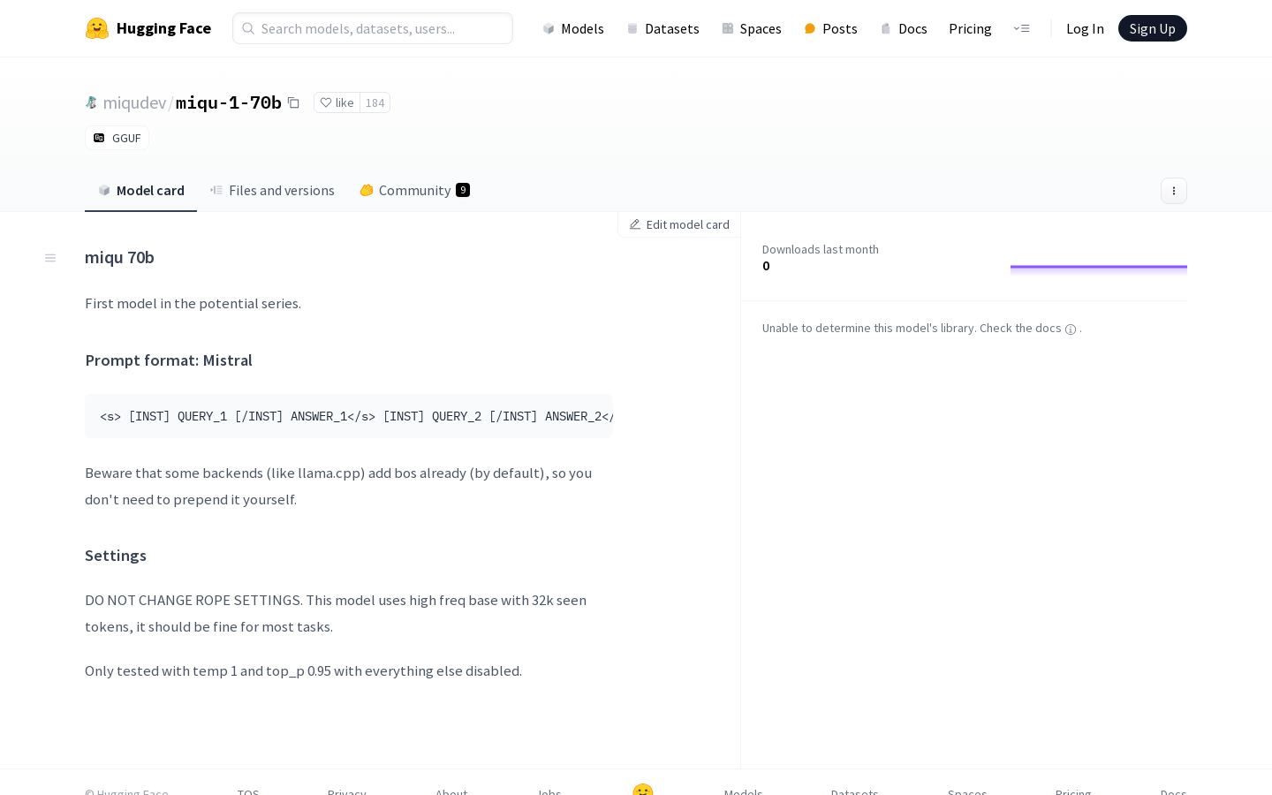Open the miqudev user profile link
Screen dimensions: 1272x795
click(x=134, y=102)
